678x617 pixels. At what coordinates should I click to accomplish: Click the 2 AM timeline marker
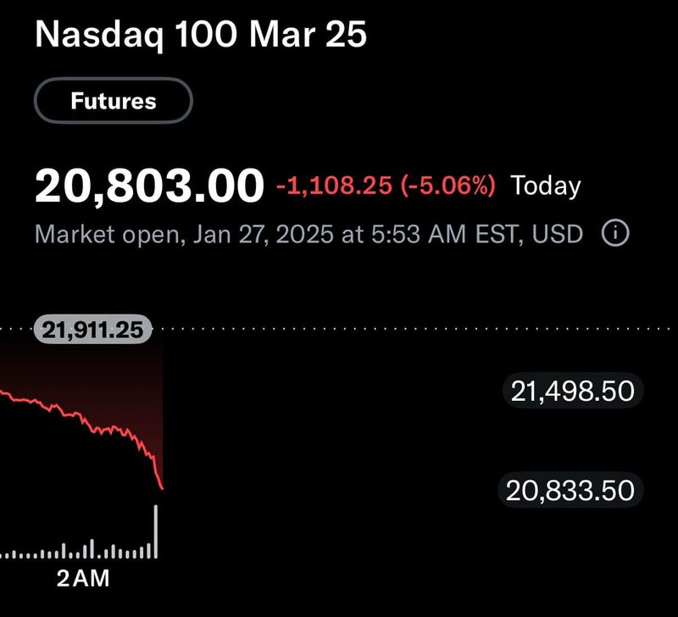pyautogui.click(x=82, y=579)
